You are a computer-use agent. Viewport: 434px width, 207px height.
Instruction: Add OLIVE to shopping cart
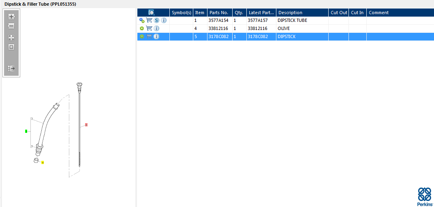[149, 28]
